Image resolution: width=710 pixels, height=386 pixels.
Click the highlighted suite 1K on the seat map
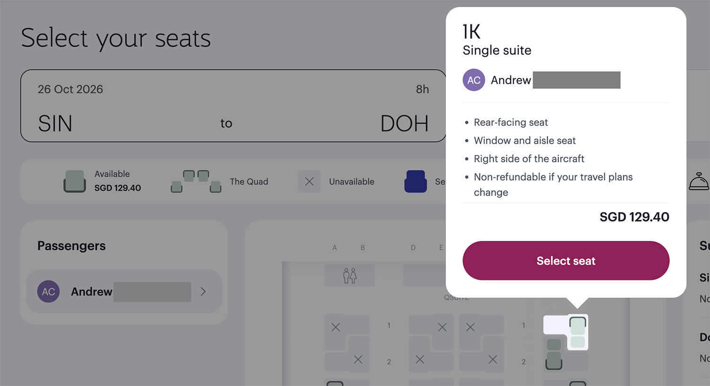[577, 332]
